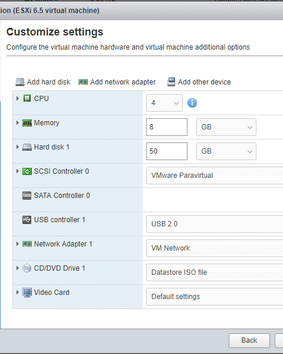Viewport: 283px width, 354px height.
Task: Expand the Hard disk 1 row
Action: click(18, 147)
